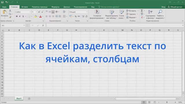Click Формат in the Ячейки group
Viewport: 185px width, 104px height.
132,17
